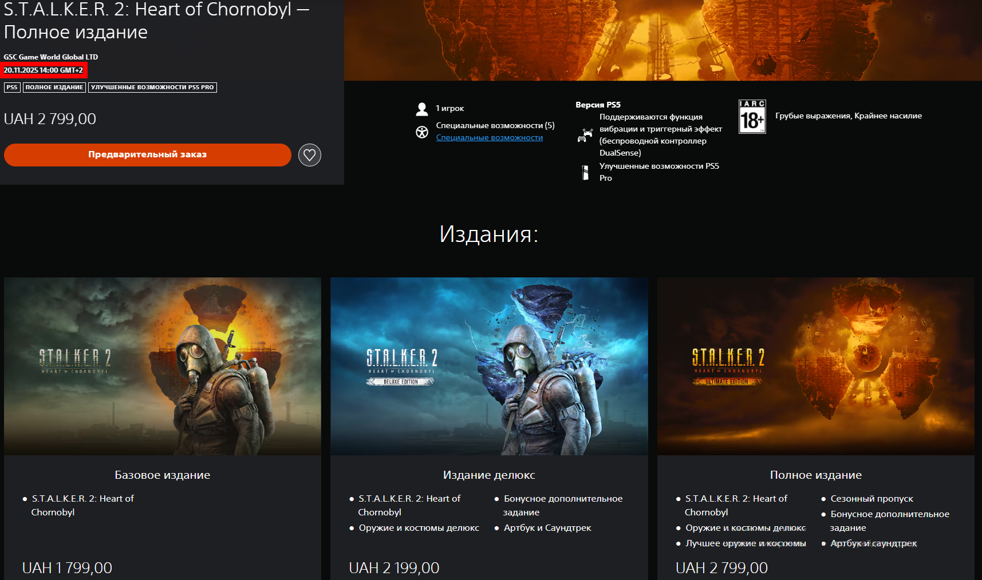982x580 pixels.
Task: Click the UAH 2 799,00 price under Полное издание card
Action: coord(721,568)
